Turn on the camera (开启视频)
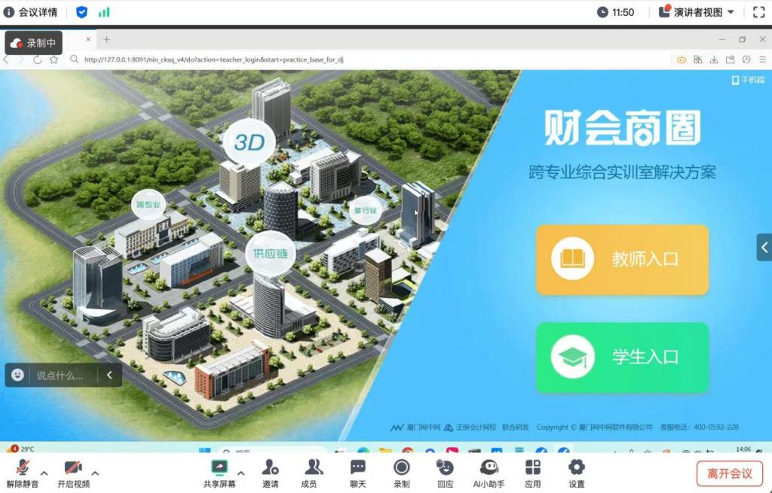This screenshot has height=493, width=772. 73,473
